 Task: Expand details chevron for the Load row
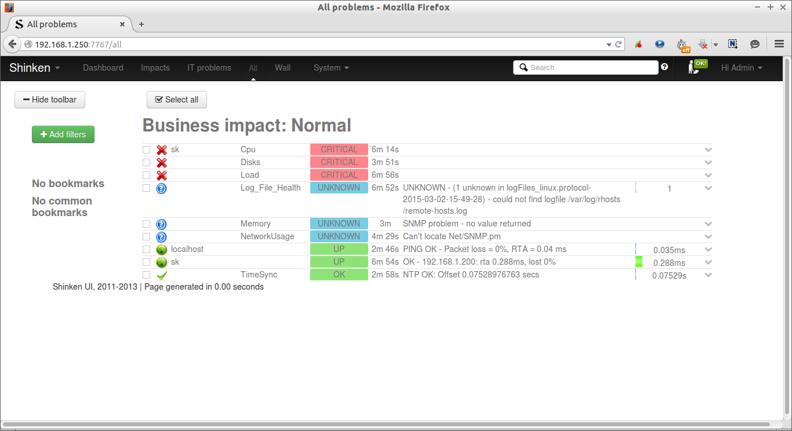708,176
